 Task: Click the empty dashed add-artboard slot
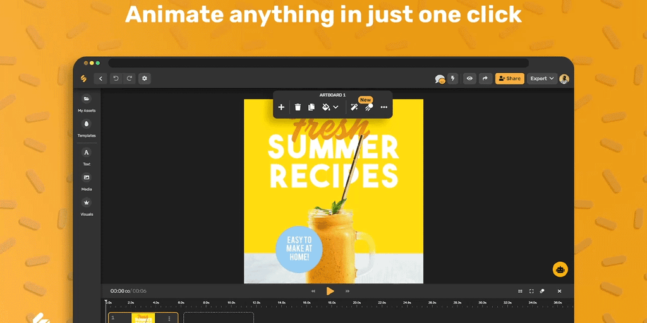pos(218,318)
